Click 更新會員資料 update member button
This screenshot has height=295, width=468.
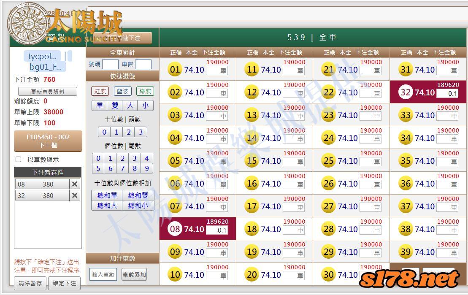tap(48, 92)
